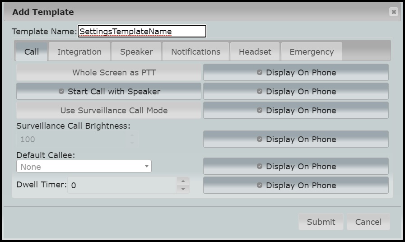Toggle Start Call with Speaker
The width and height of the screenshot is (405, 242).
pos(109,91)
